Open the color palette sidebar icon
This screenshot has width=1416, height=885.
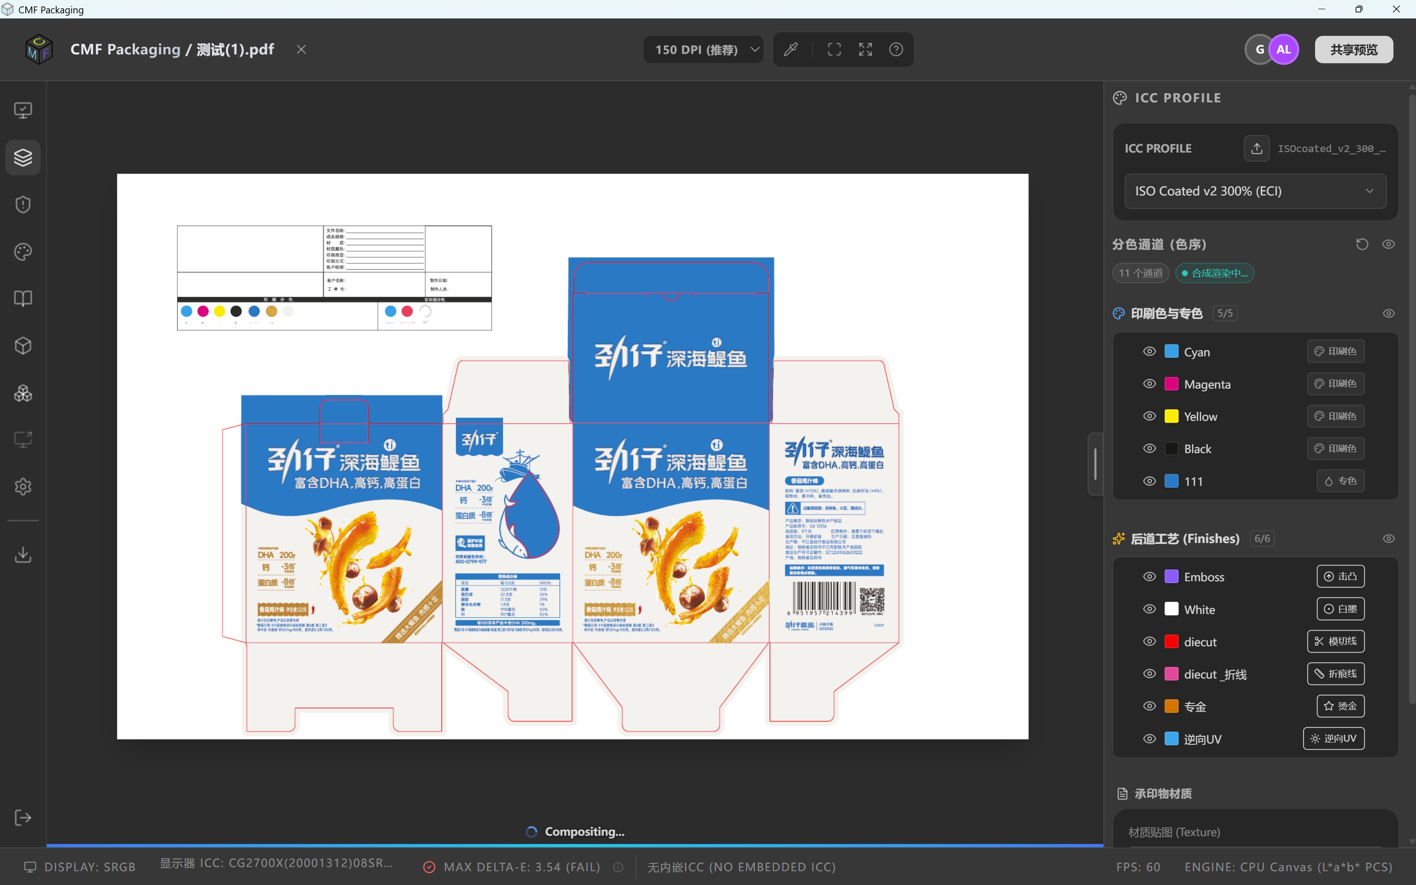[x=23, y=252]
